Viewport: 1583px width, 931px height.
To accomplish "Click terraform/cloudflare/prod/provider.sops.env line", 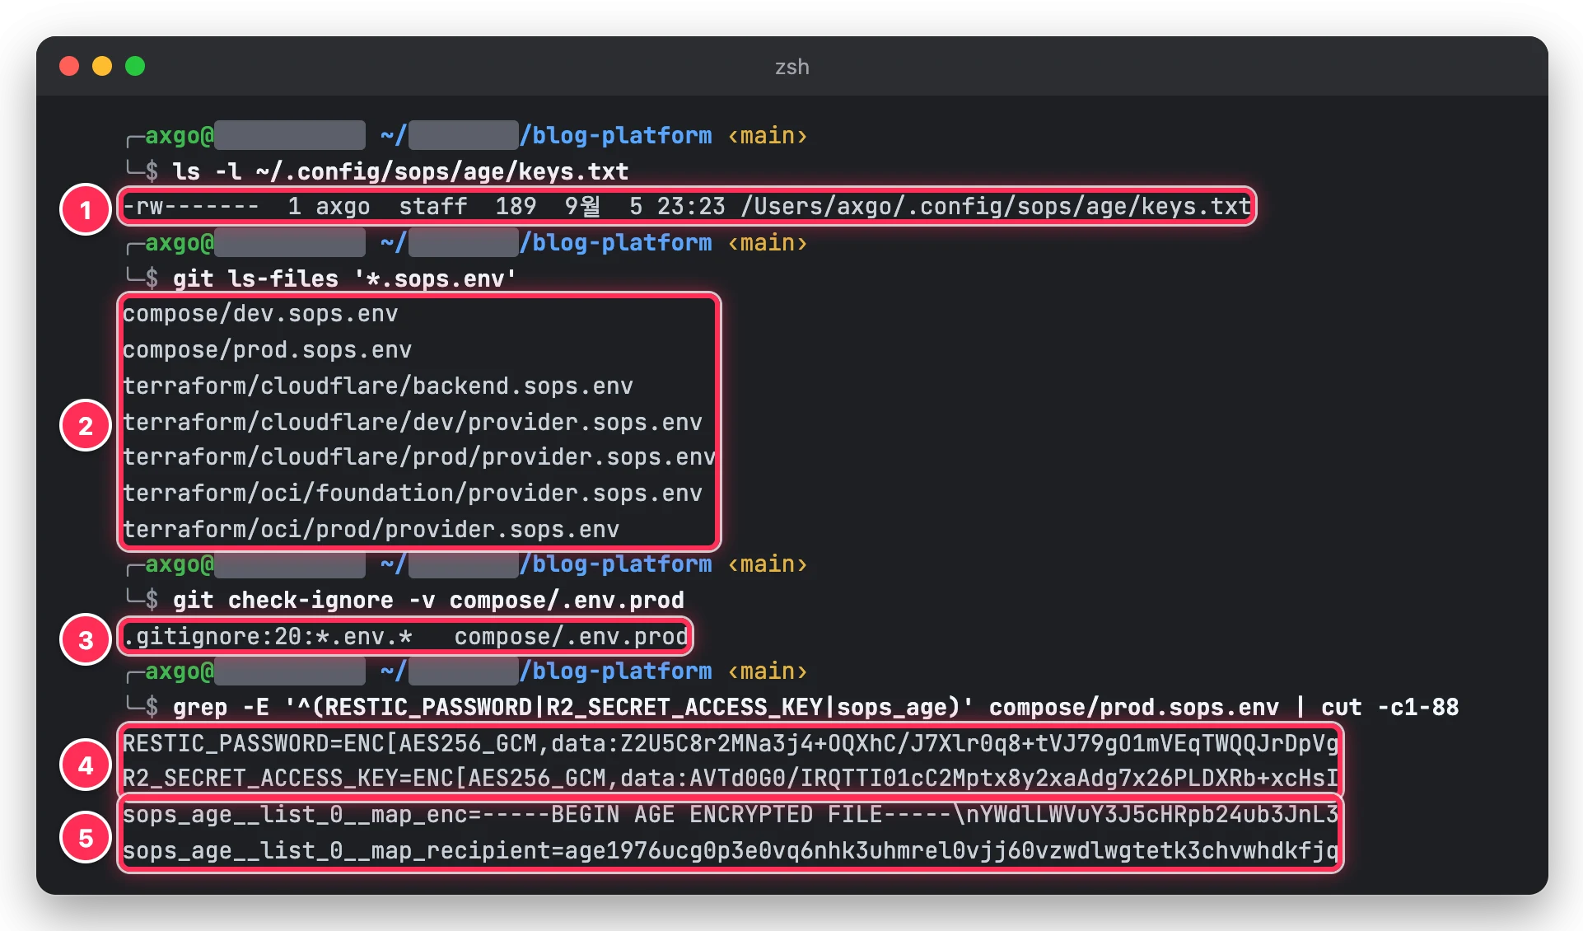I will tap(419, 457).
